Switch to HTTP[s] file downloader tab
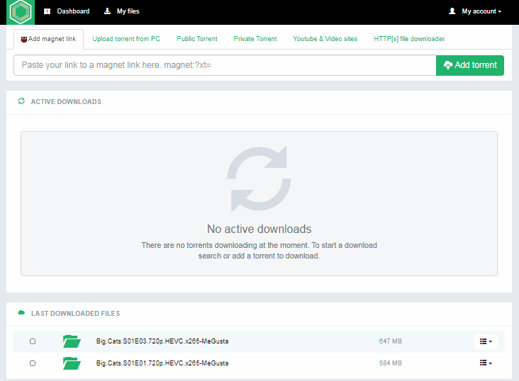The width and height of the screenshot is (519, 381). 409,39
